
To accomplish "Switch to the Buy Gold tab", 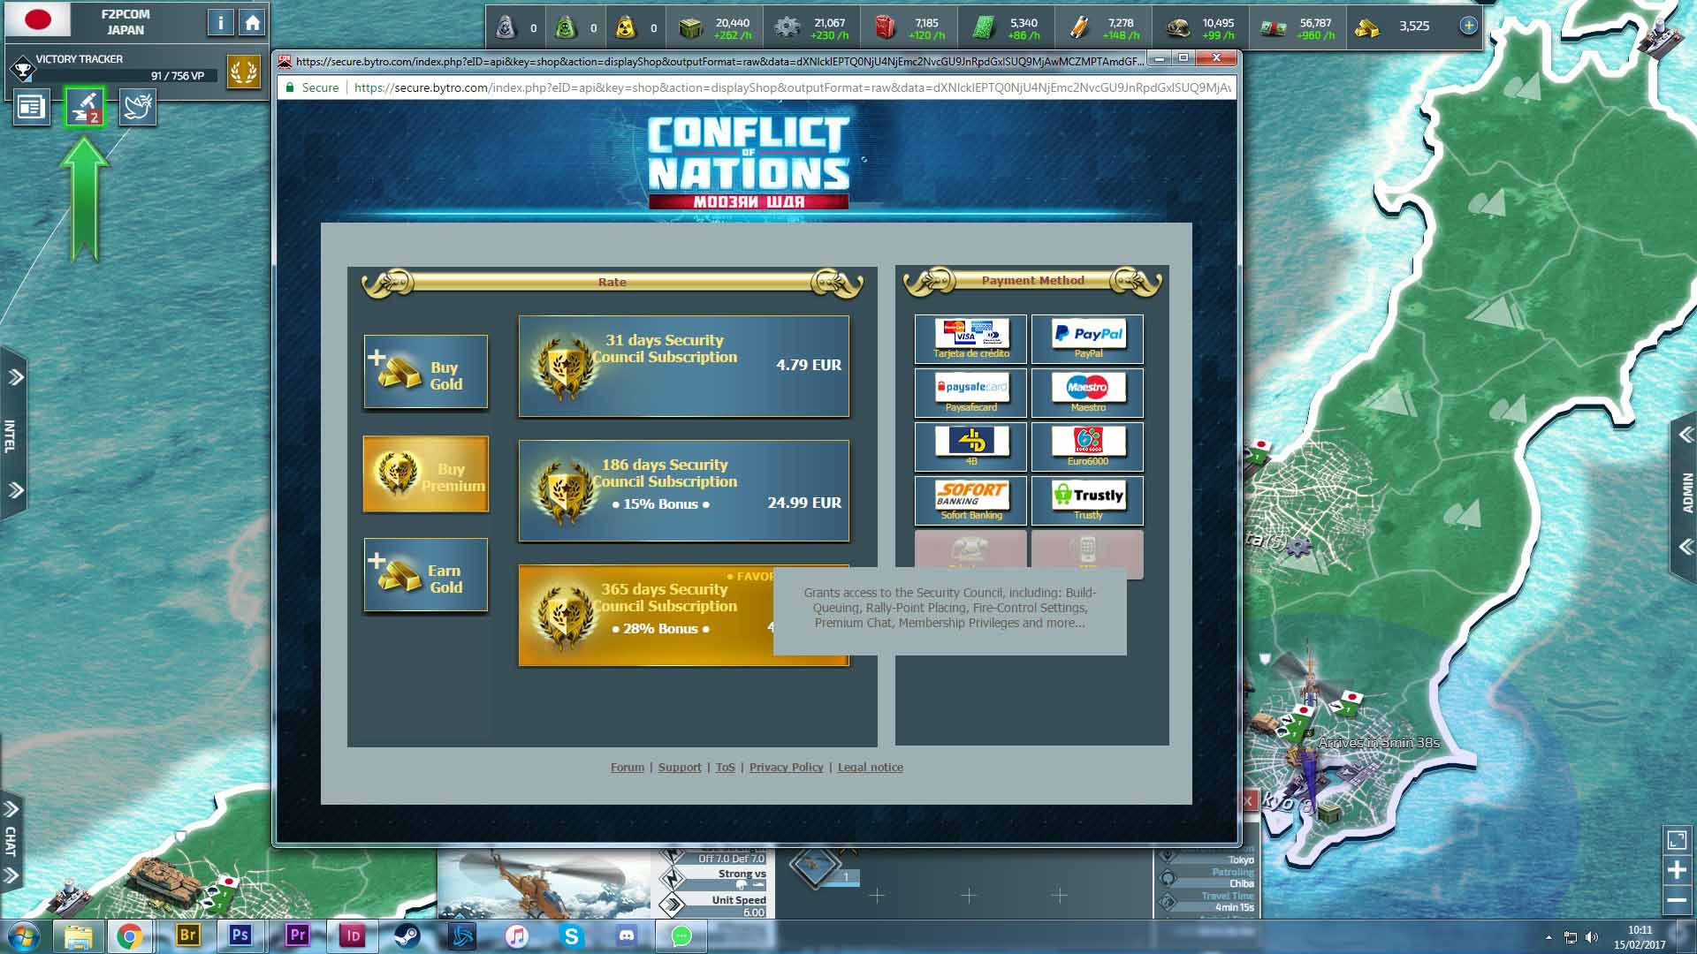I will click(x=426, y=372).
